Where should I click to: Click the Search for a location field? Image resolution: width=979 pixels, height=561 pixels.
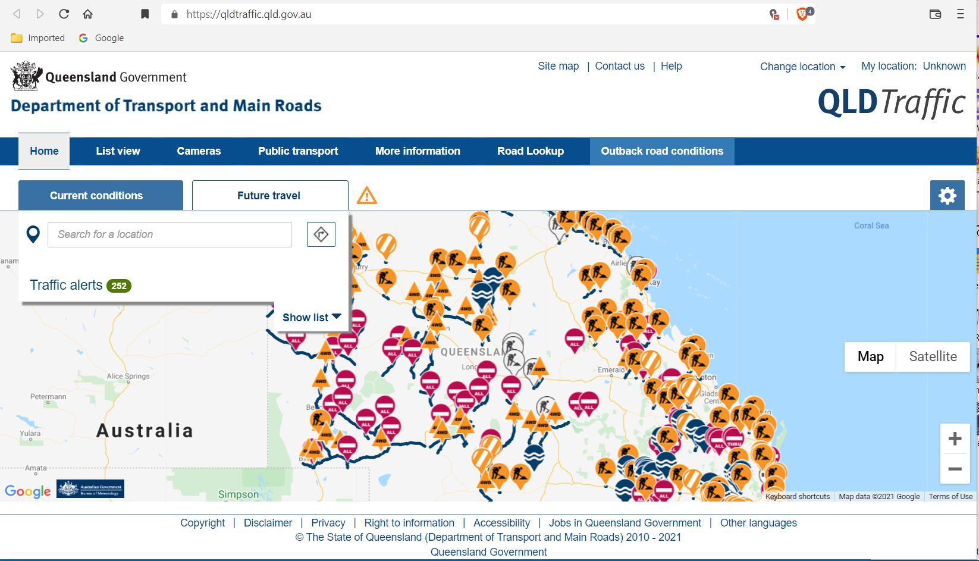170,234
